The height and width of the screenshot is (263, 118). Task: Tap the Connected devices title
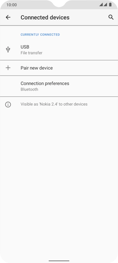click(45, 17)
